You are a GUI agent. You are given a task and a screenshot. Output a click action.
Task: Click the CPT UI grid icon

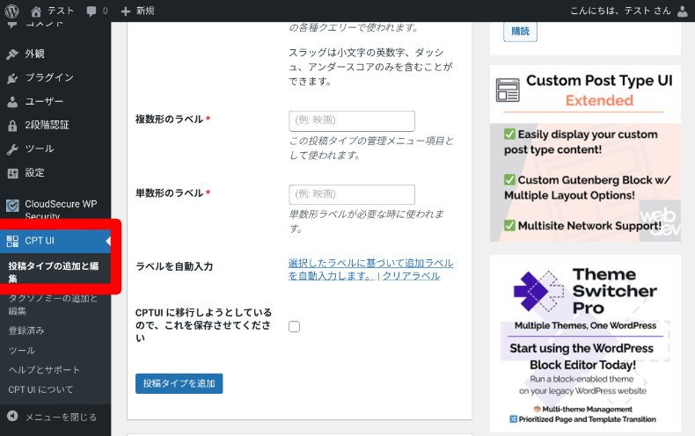click(12, 241)
